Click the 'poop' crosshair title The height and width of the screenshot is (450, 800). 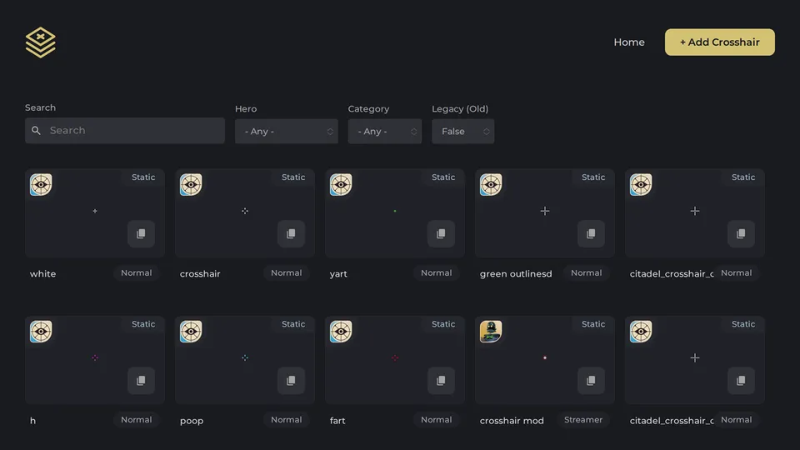(x=192, y=421)
